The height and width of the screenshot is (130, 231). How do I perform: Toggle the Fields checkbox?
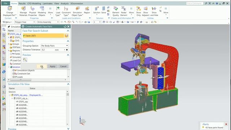11,54
